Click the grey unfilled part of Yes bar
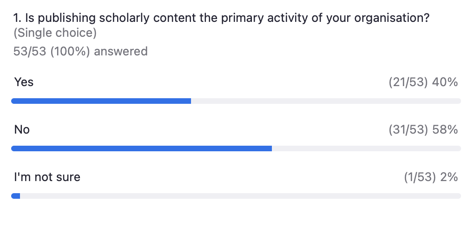475x236 pixels. [x=325, y=101]
